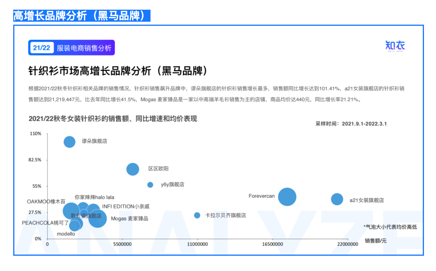Click the 5500000 x-axis tick
The image size is (436, 271).
click(122, 244)
